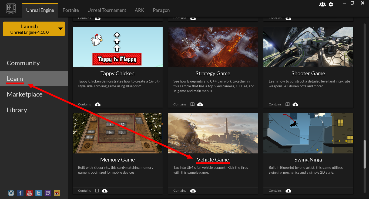Open the Marketplace section
This screenshot has height=199, width=369.
tap(34, 94)
